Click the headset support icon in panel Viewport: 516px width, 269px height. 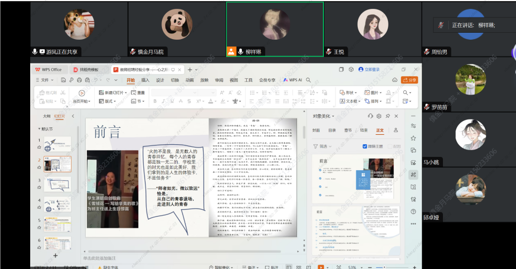[370, 116]
